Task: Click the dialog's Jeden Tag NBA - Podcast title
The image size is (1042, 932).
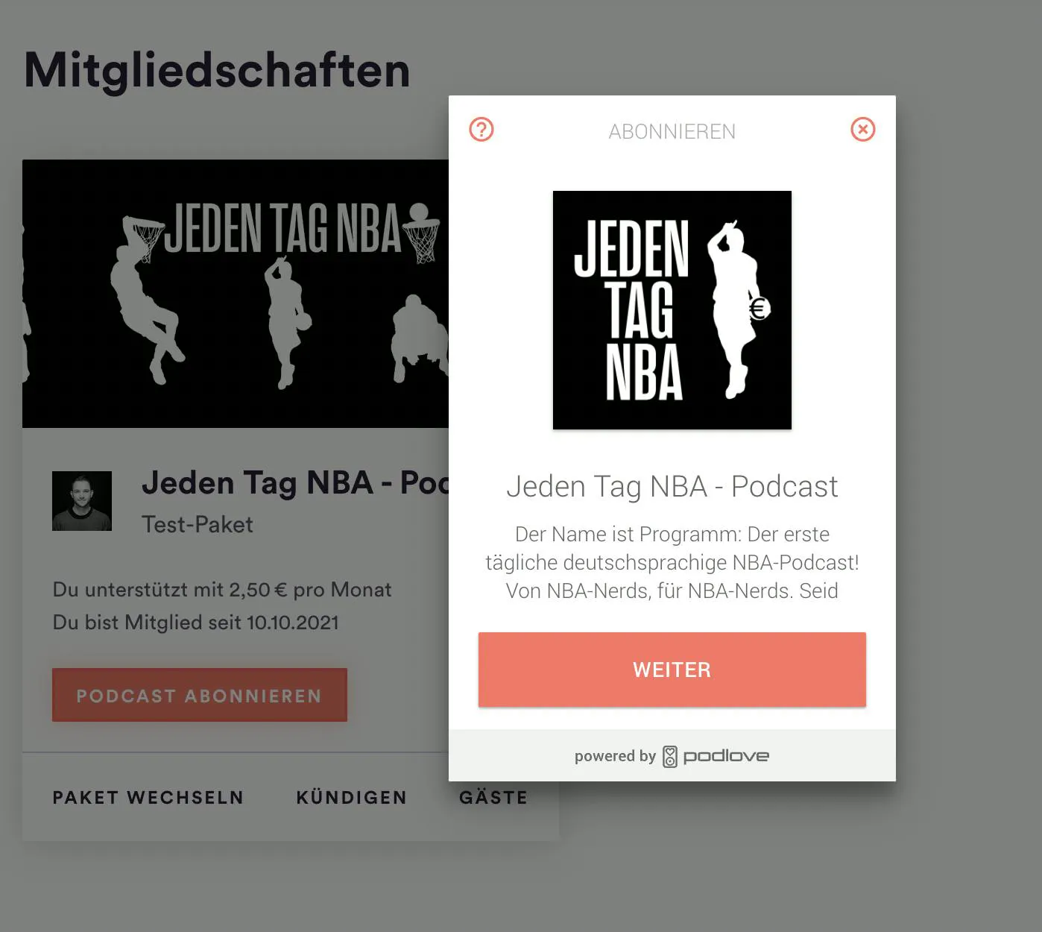Action: point(672,487)
